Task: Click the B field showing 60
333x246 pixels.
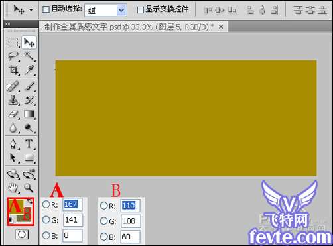Action: [x=131, y=237]
